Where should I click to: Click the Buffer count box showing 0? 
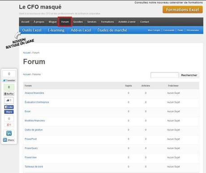click(9, 87)
